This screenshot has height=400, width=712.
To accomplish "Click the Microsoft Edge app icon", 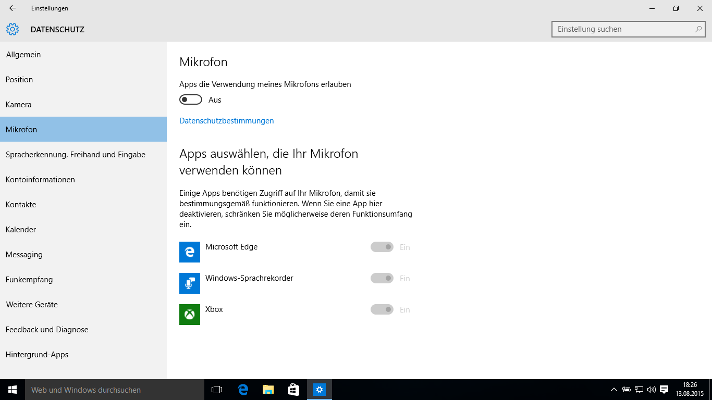I will pyautogui.click(x=190, y=252).
